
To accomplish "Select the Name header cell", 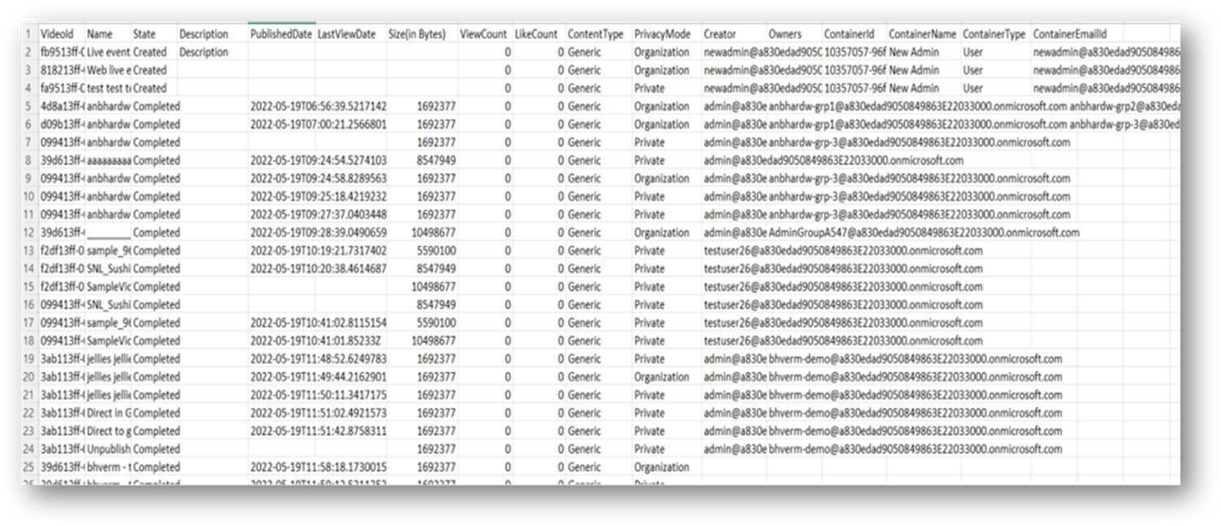I will click(x=108, y=34).
